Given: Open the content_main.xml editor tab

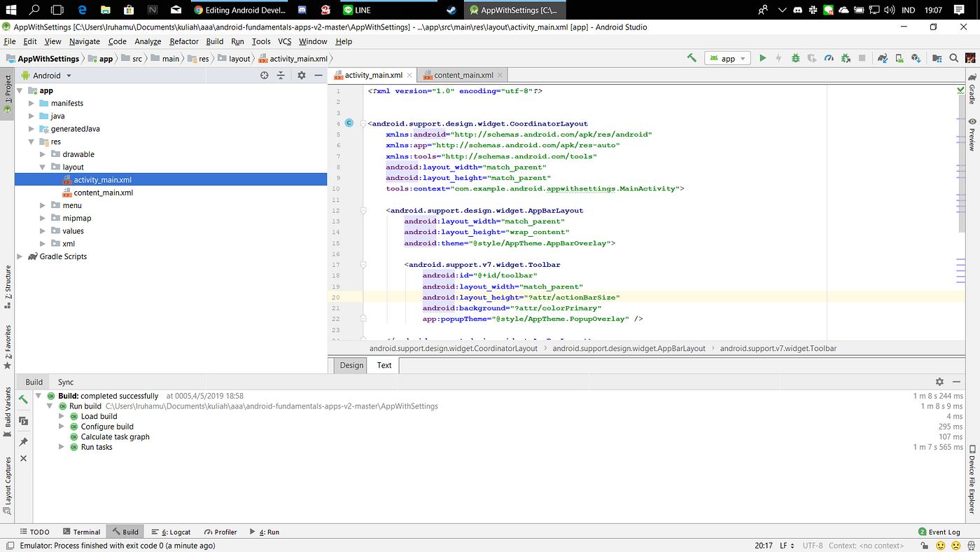Looking at the screenshot, I should (x=463, y=76).
